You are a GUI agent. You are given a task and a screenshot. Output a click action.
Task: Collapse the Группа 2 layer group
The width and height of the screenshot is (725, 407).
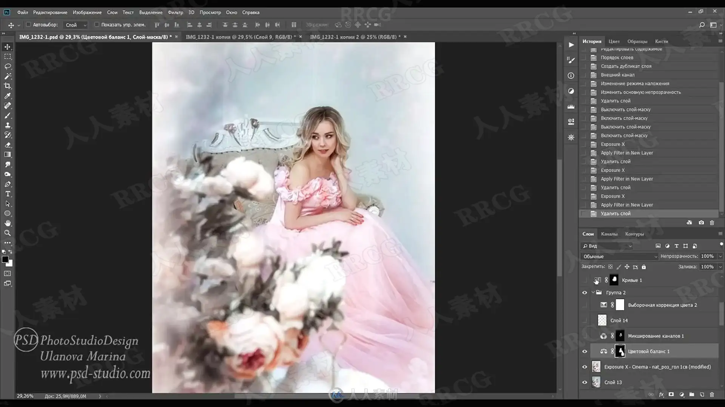click(x=593, y=292)
